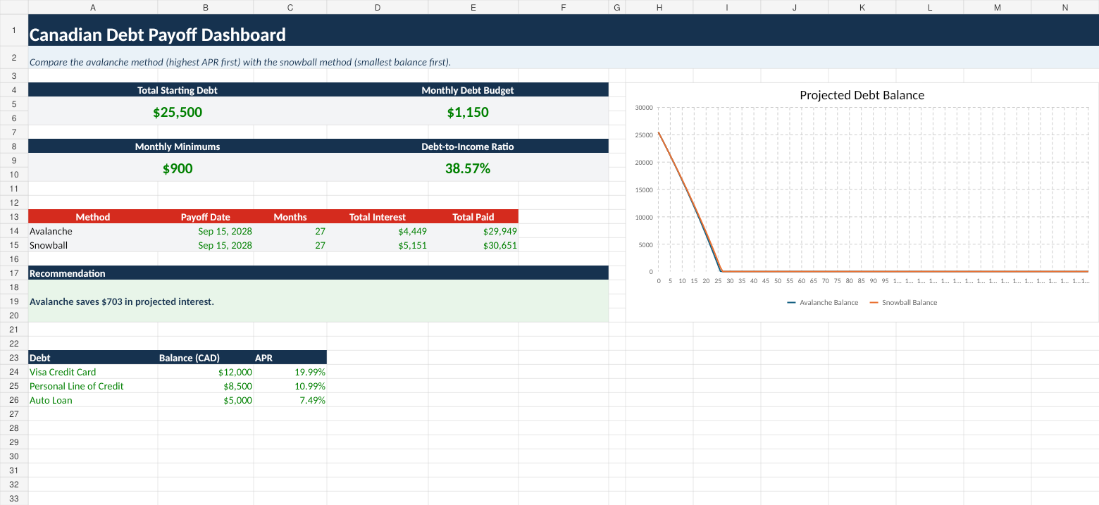
Task: Select column E header
Action: point(473,7)
